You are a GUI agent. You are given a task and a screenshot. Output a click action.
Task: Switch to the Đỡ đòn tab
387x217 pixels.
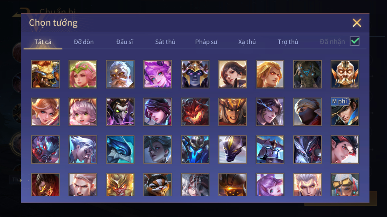pos(84,42)
